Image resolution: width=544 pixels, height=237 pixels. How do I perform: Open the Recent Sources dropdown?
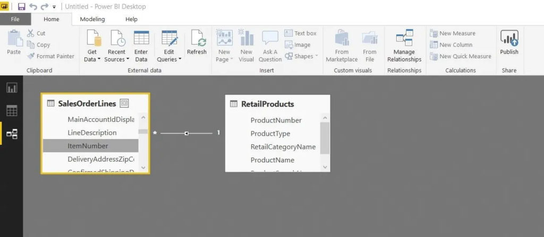[x=116, y=59]
